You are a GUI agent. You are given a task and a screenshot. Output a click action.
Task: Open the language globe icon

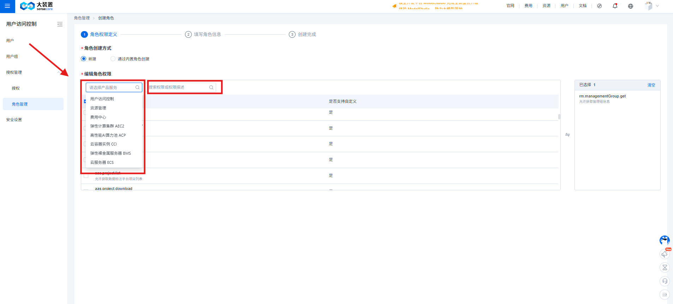[630, 6]
